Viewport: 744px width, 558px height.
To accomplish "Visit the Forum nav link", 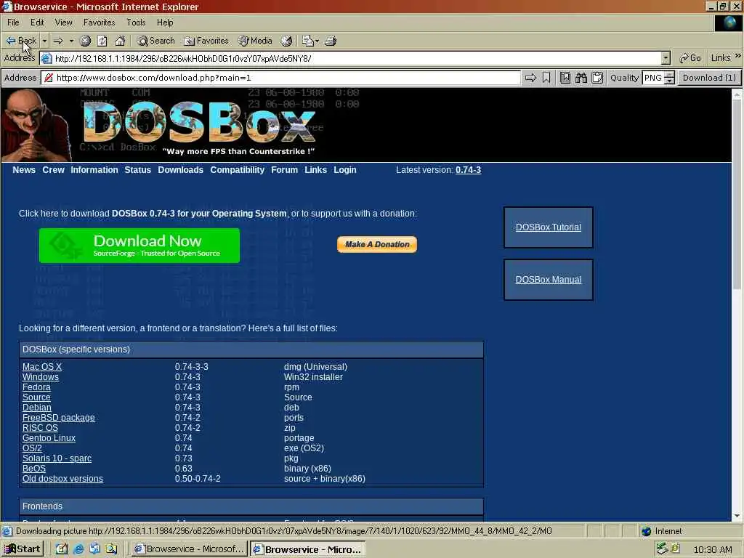I will (284, 170).
